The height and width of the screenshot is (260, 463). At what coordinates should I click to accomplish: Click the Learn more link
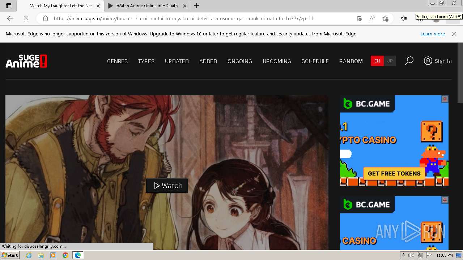coord(433,34)
